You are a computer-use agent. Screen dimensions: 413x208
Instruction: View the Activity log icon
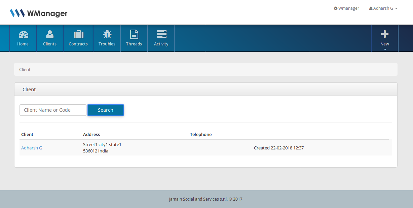coord(161,34)
